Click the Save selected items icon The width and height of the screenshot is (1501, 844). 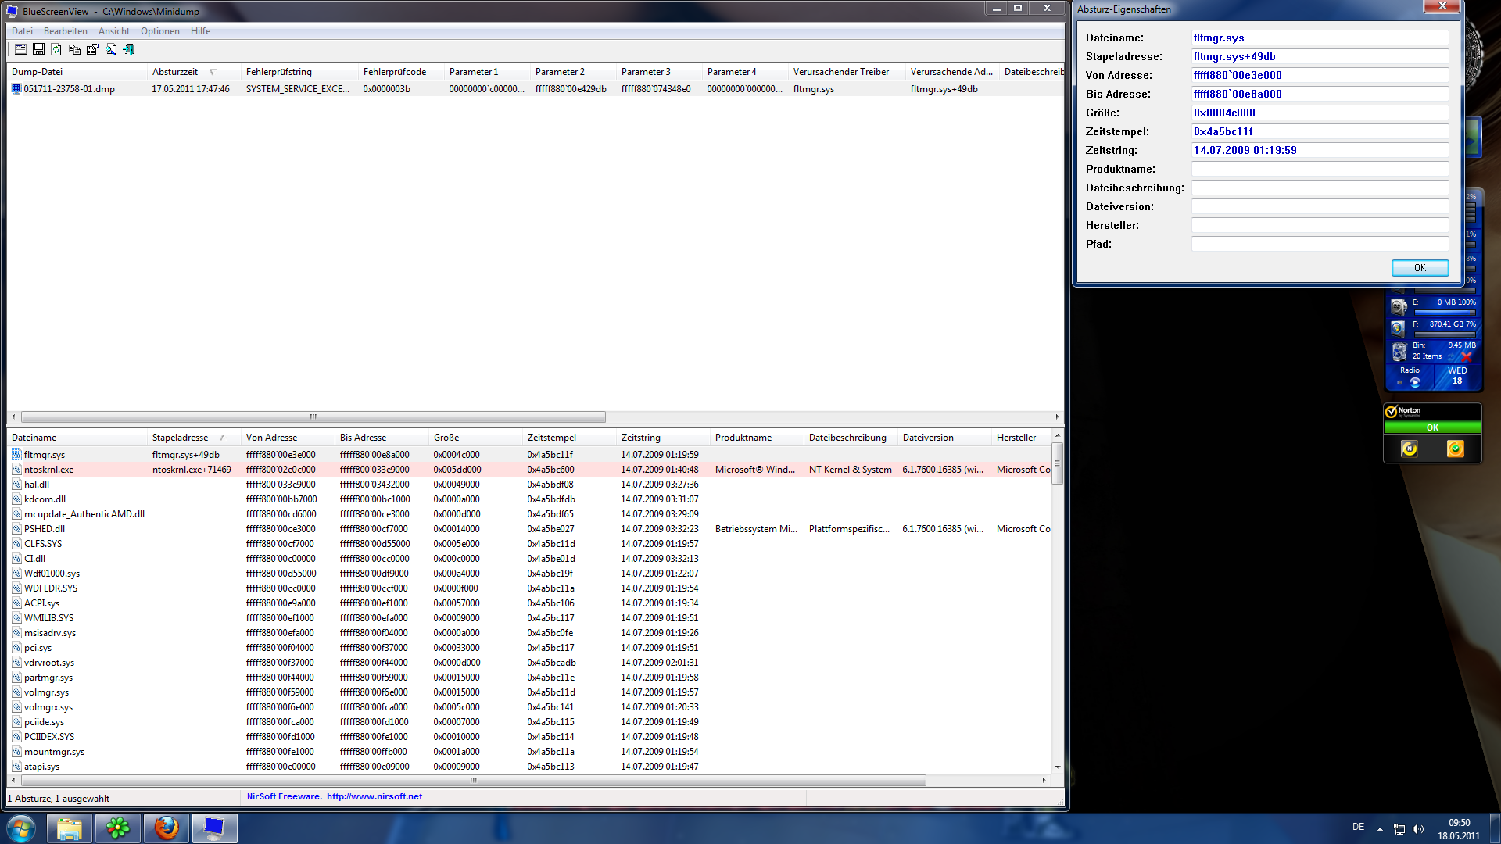pyautogui.click(x=38, y=49)
